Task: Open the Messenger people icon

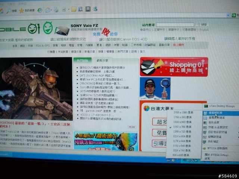Action: click(95, 9)
